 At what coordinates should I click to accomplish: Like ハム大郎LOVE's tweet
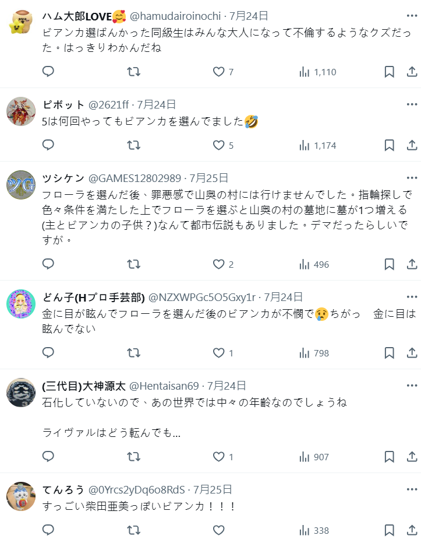click(219, 72)
